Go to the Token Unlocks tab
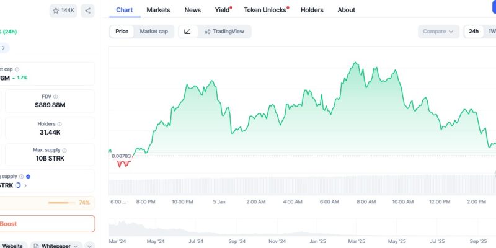This screenshot has width=496, height=248. [x=265, y=10]
